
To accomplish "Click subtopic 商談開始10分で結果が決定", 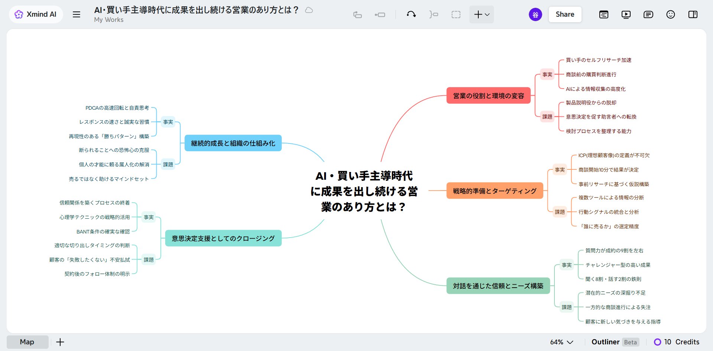I will tap(609, 170).
